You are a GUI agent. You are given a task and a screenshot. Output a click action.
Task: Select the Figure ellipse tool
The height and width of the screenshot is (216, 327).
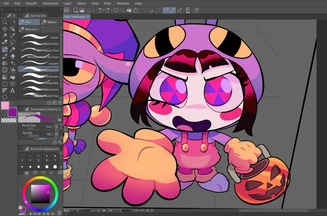(x=5, y=84)
